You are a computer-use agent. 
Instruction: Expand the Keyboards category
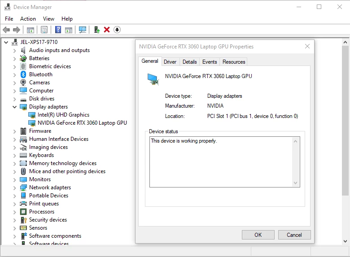[x=14, y=156]
